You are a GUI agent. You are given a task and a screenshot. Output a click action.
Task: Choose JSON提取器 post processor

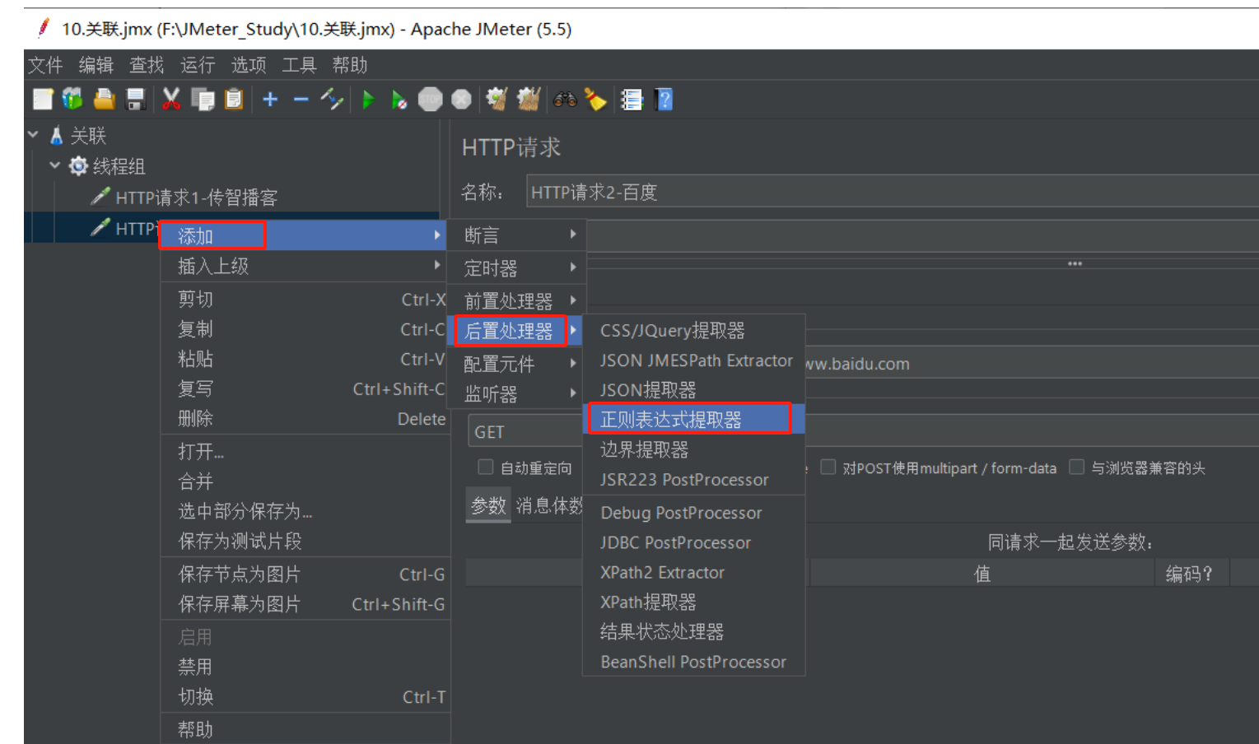pos(693,389)
